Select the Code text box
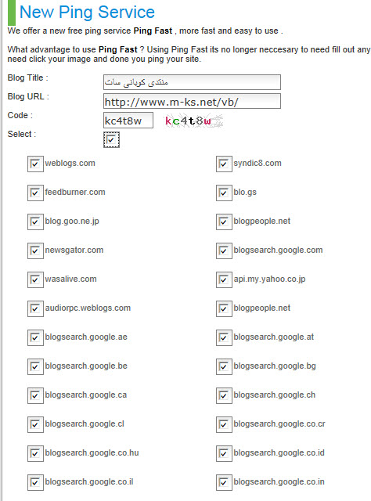The height and width of the screenshot is (501, 371). (128, 120)
